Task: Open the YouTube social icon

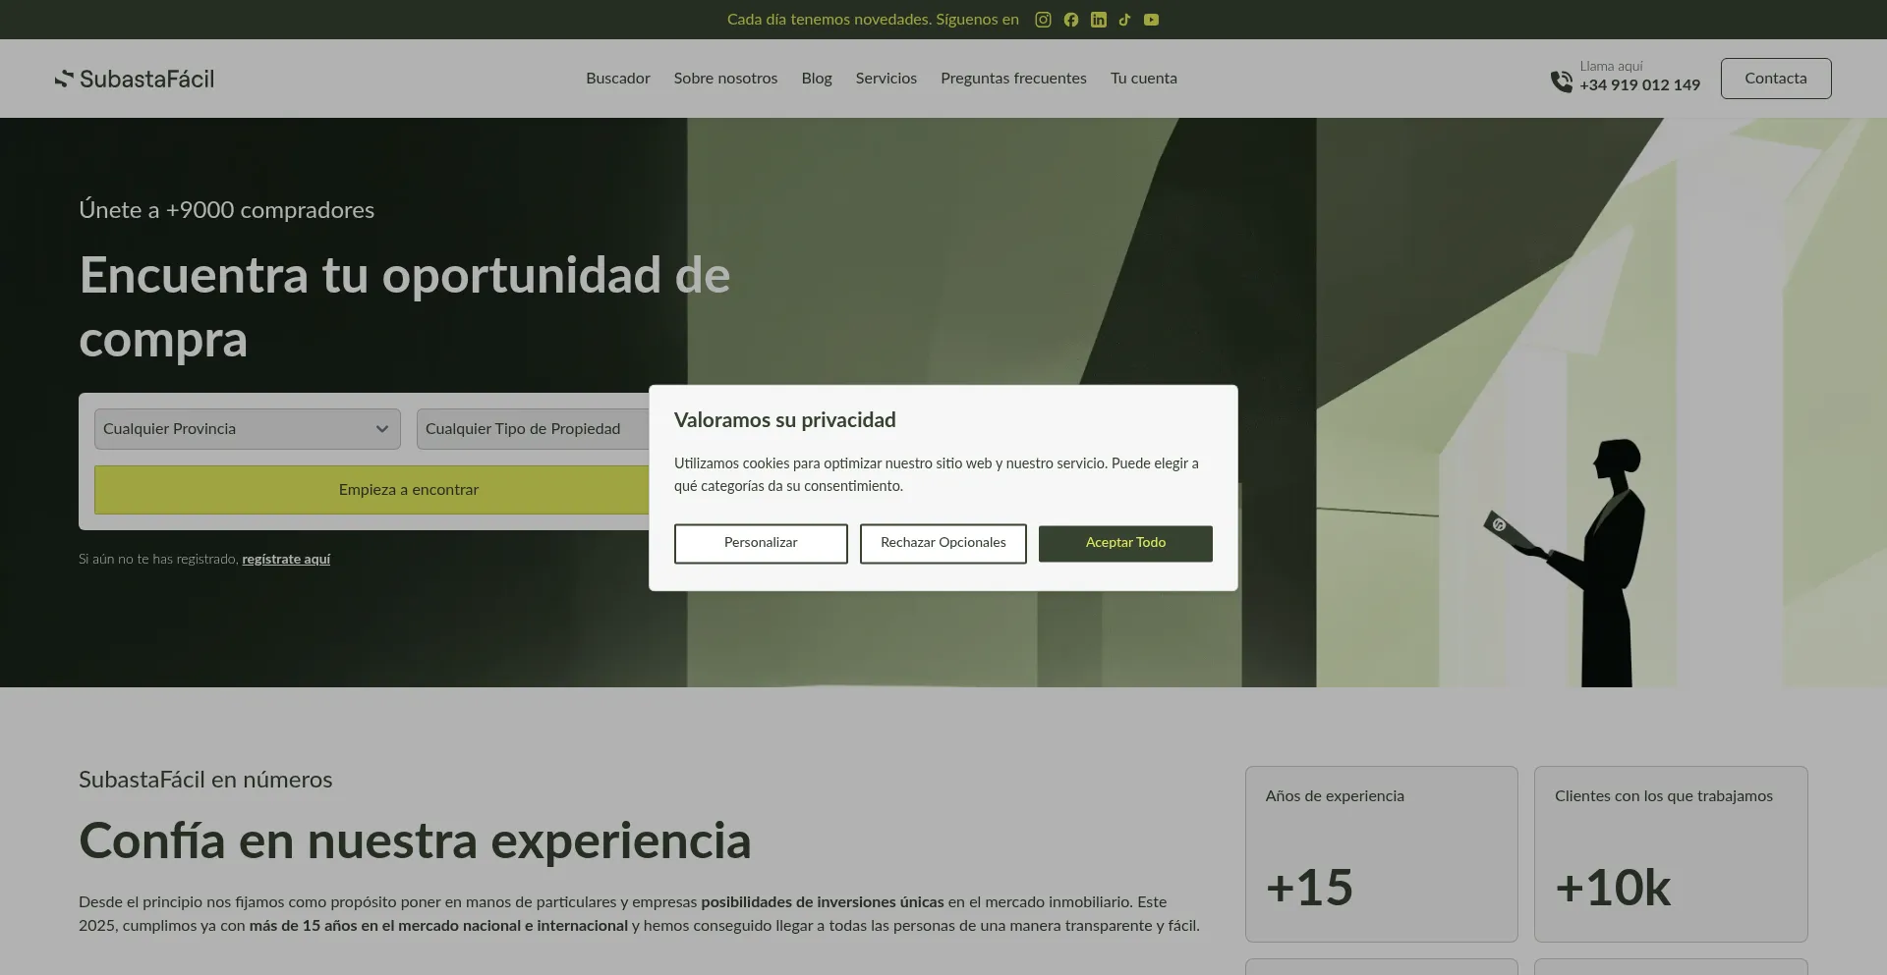Action: coord(1151,20)
